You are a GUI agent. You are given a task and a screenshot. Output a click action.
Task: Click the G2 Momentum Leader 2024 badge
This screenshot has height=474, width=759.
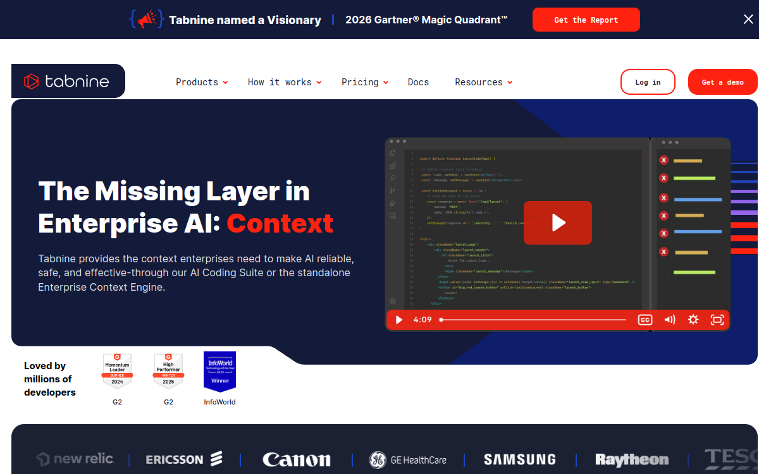[117, 371]
